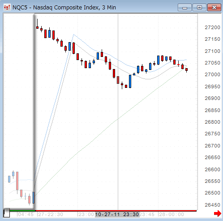Screen dimensions: 223x221
Task: Click the 28-00:00 time axis label
Action: [x=172, y=215]
